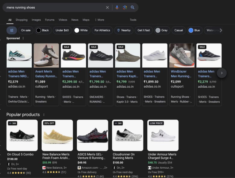This screenshot has width=235, height=178.
Task: Click the $49.95 ASICS price
Action: pyautogui.click(x=82, y=163)
